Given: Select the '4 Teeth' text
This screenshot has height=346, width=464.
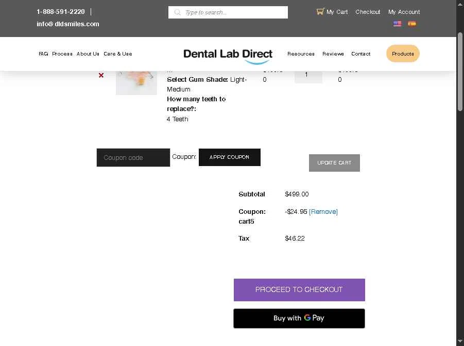Looking at the screenshot, I should tap(178, 119).
